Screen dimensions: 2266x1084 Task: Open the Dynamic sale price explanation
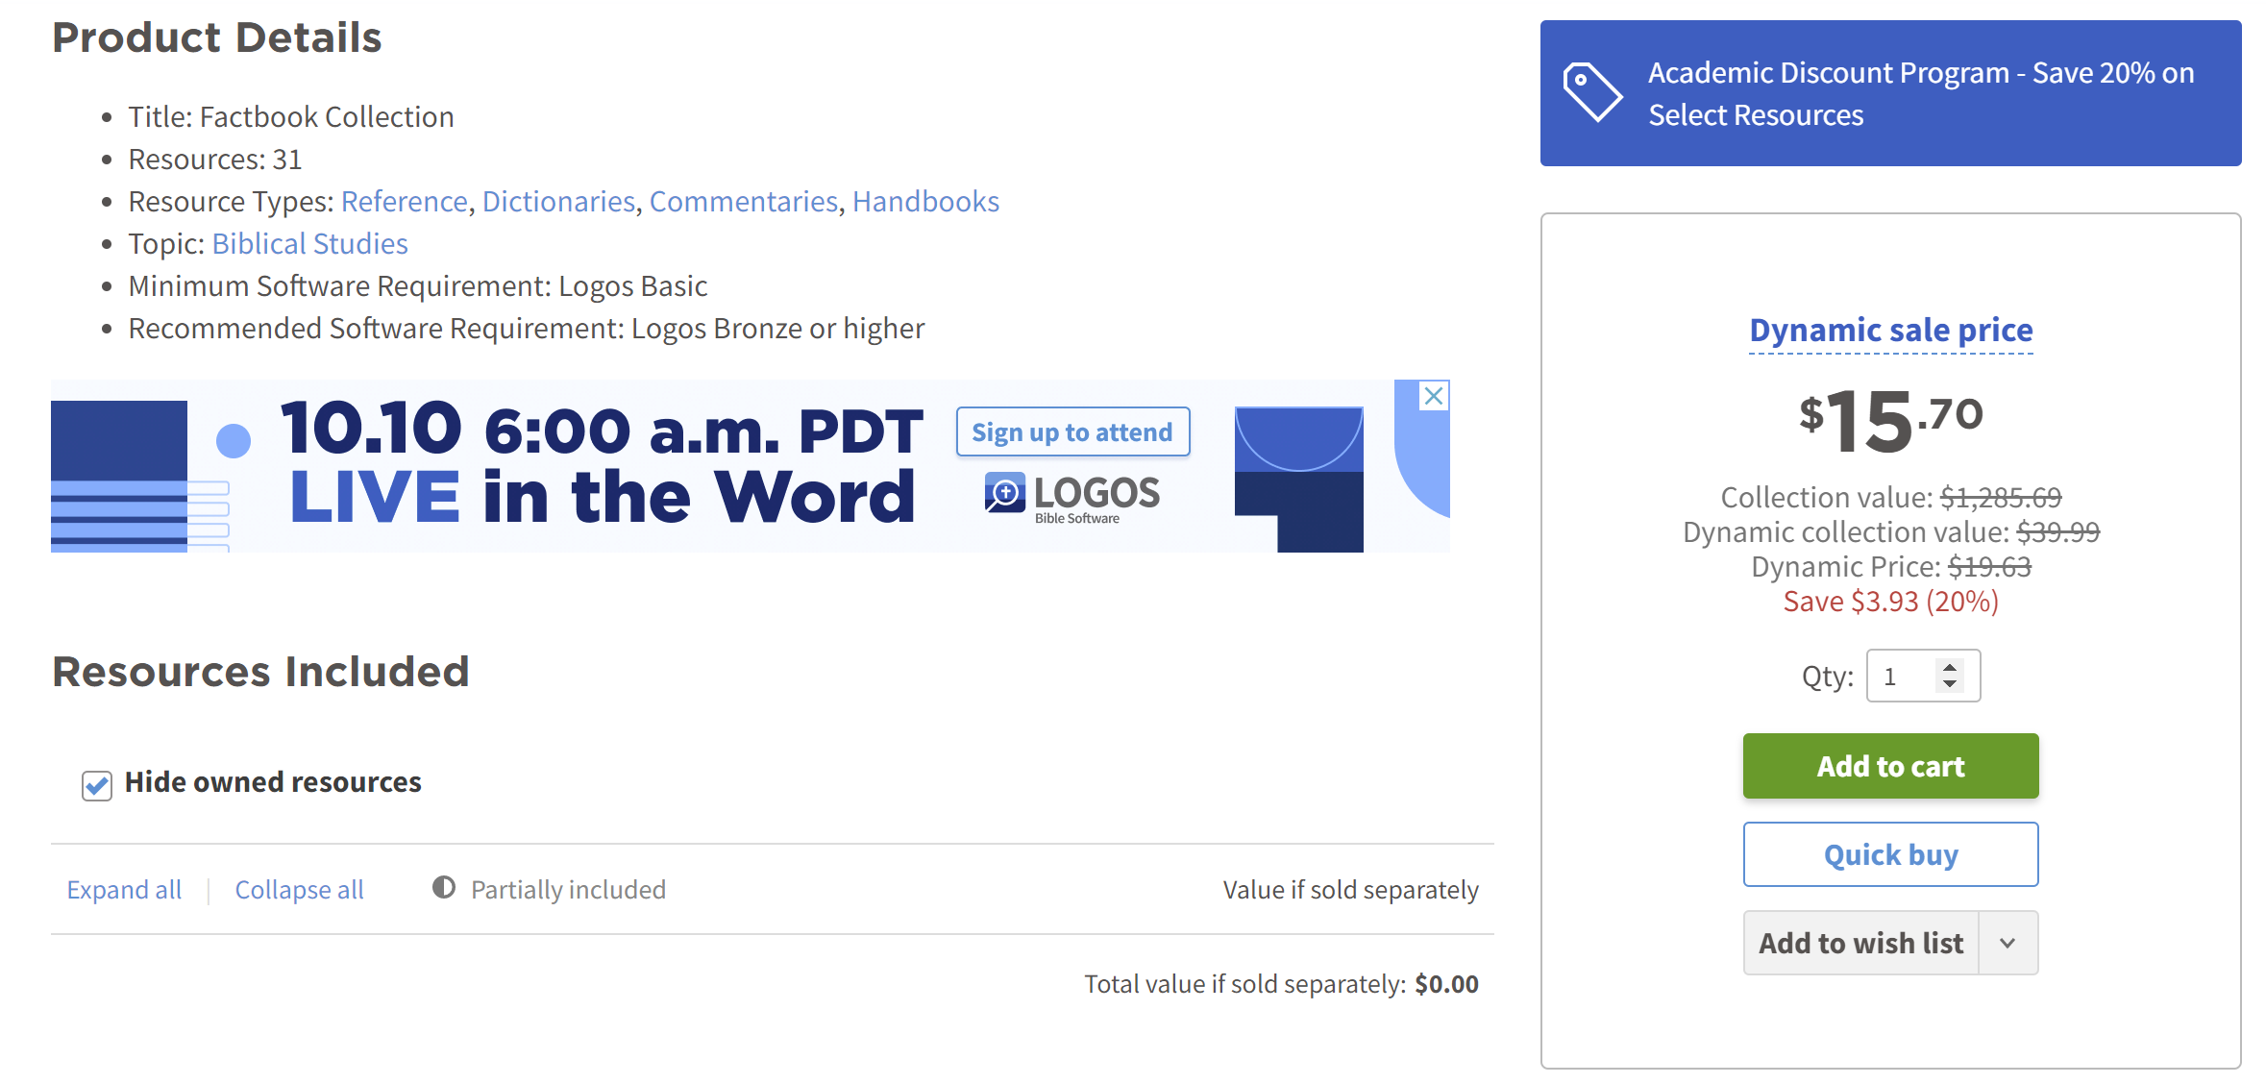click(1890, 331)
